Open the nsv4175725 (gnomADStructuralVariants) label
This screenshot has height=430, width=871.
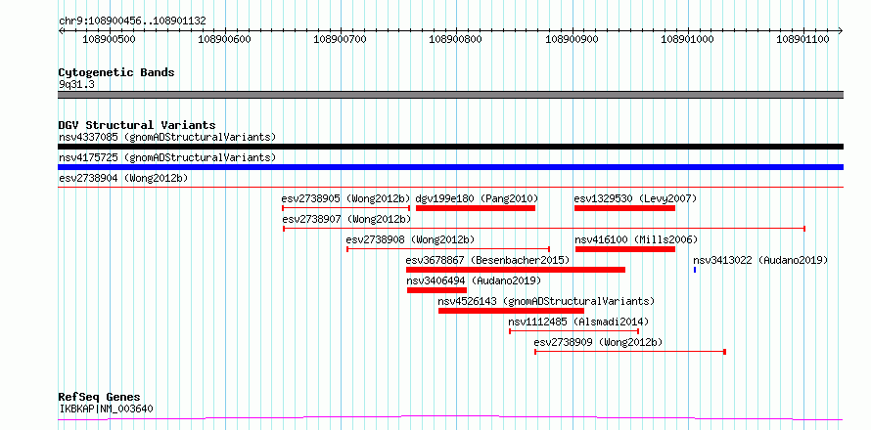tap(167, 157)
